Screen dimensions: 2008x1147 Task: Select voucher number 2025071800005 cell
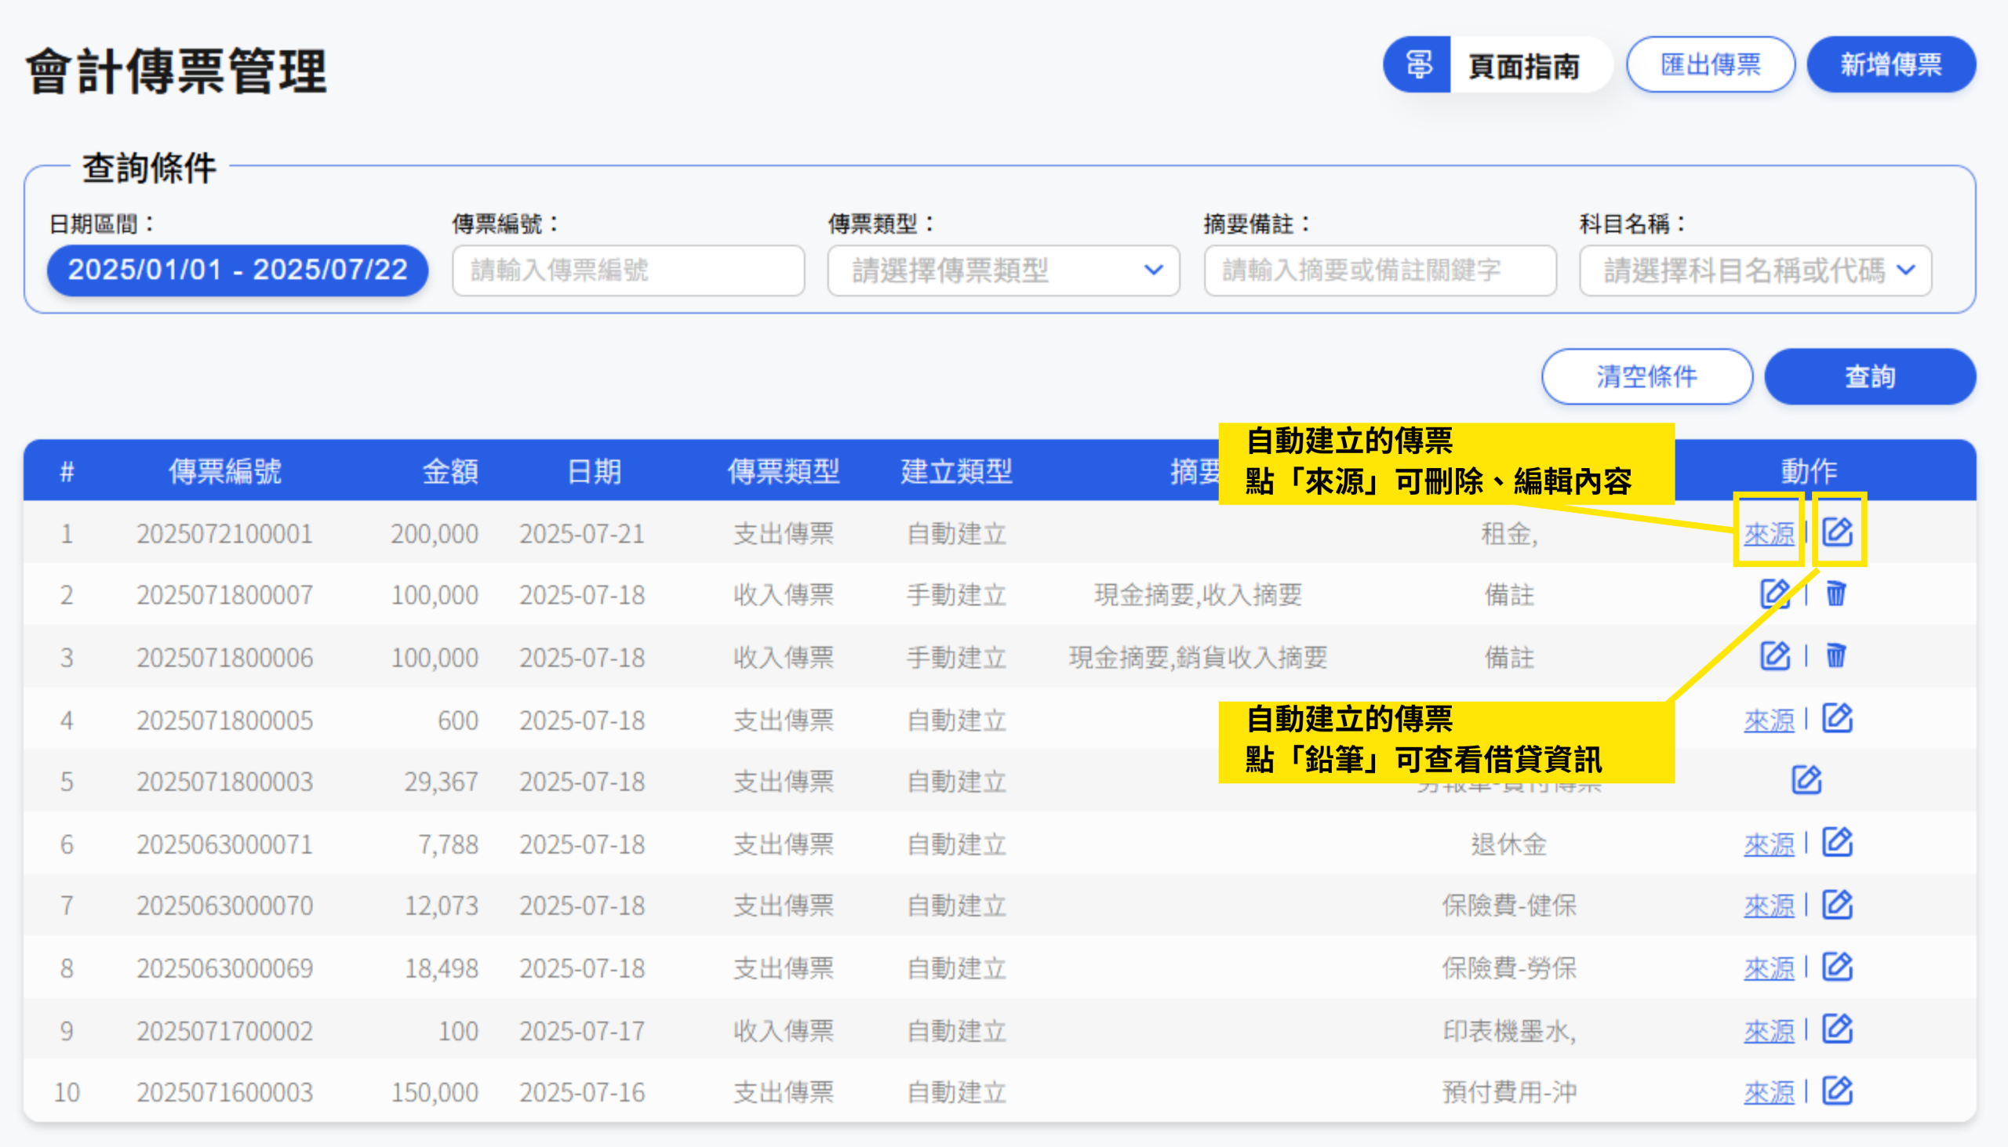pos(224,720)
